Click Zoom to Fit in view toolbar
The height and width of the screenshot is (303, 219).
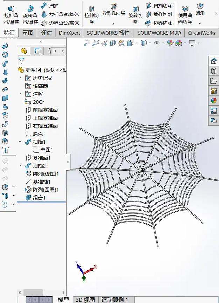[87, 43]
